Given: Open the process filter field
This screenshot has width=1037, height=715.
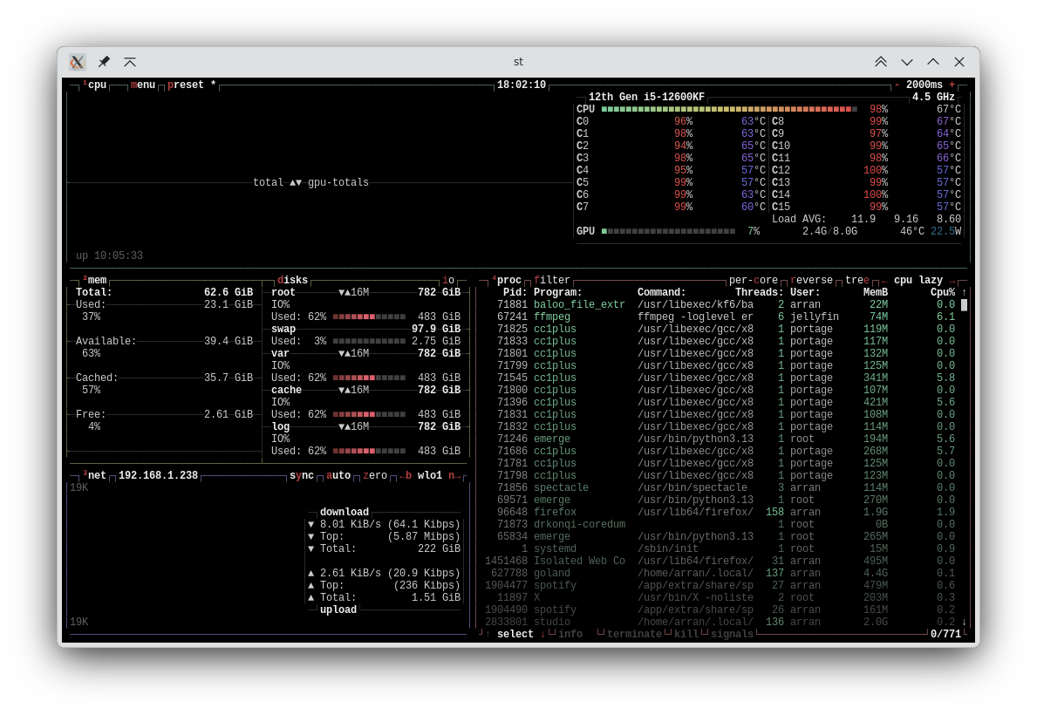Looking at the screenshot, I should [551, 281].
